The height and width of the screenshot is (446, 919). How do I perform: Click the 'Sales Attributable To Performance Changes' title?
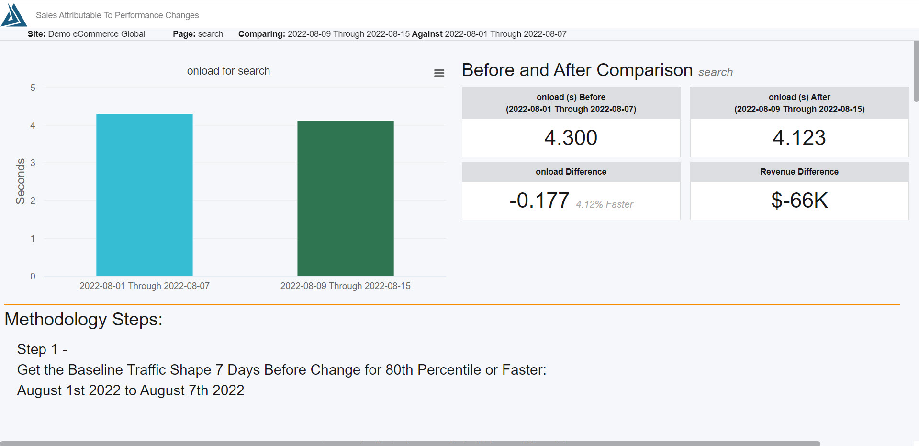tap(117, 15)
